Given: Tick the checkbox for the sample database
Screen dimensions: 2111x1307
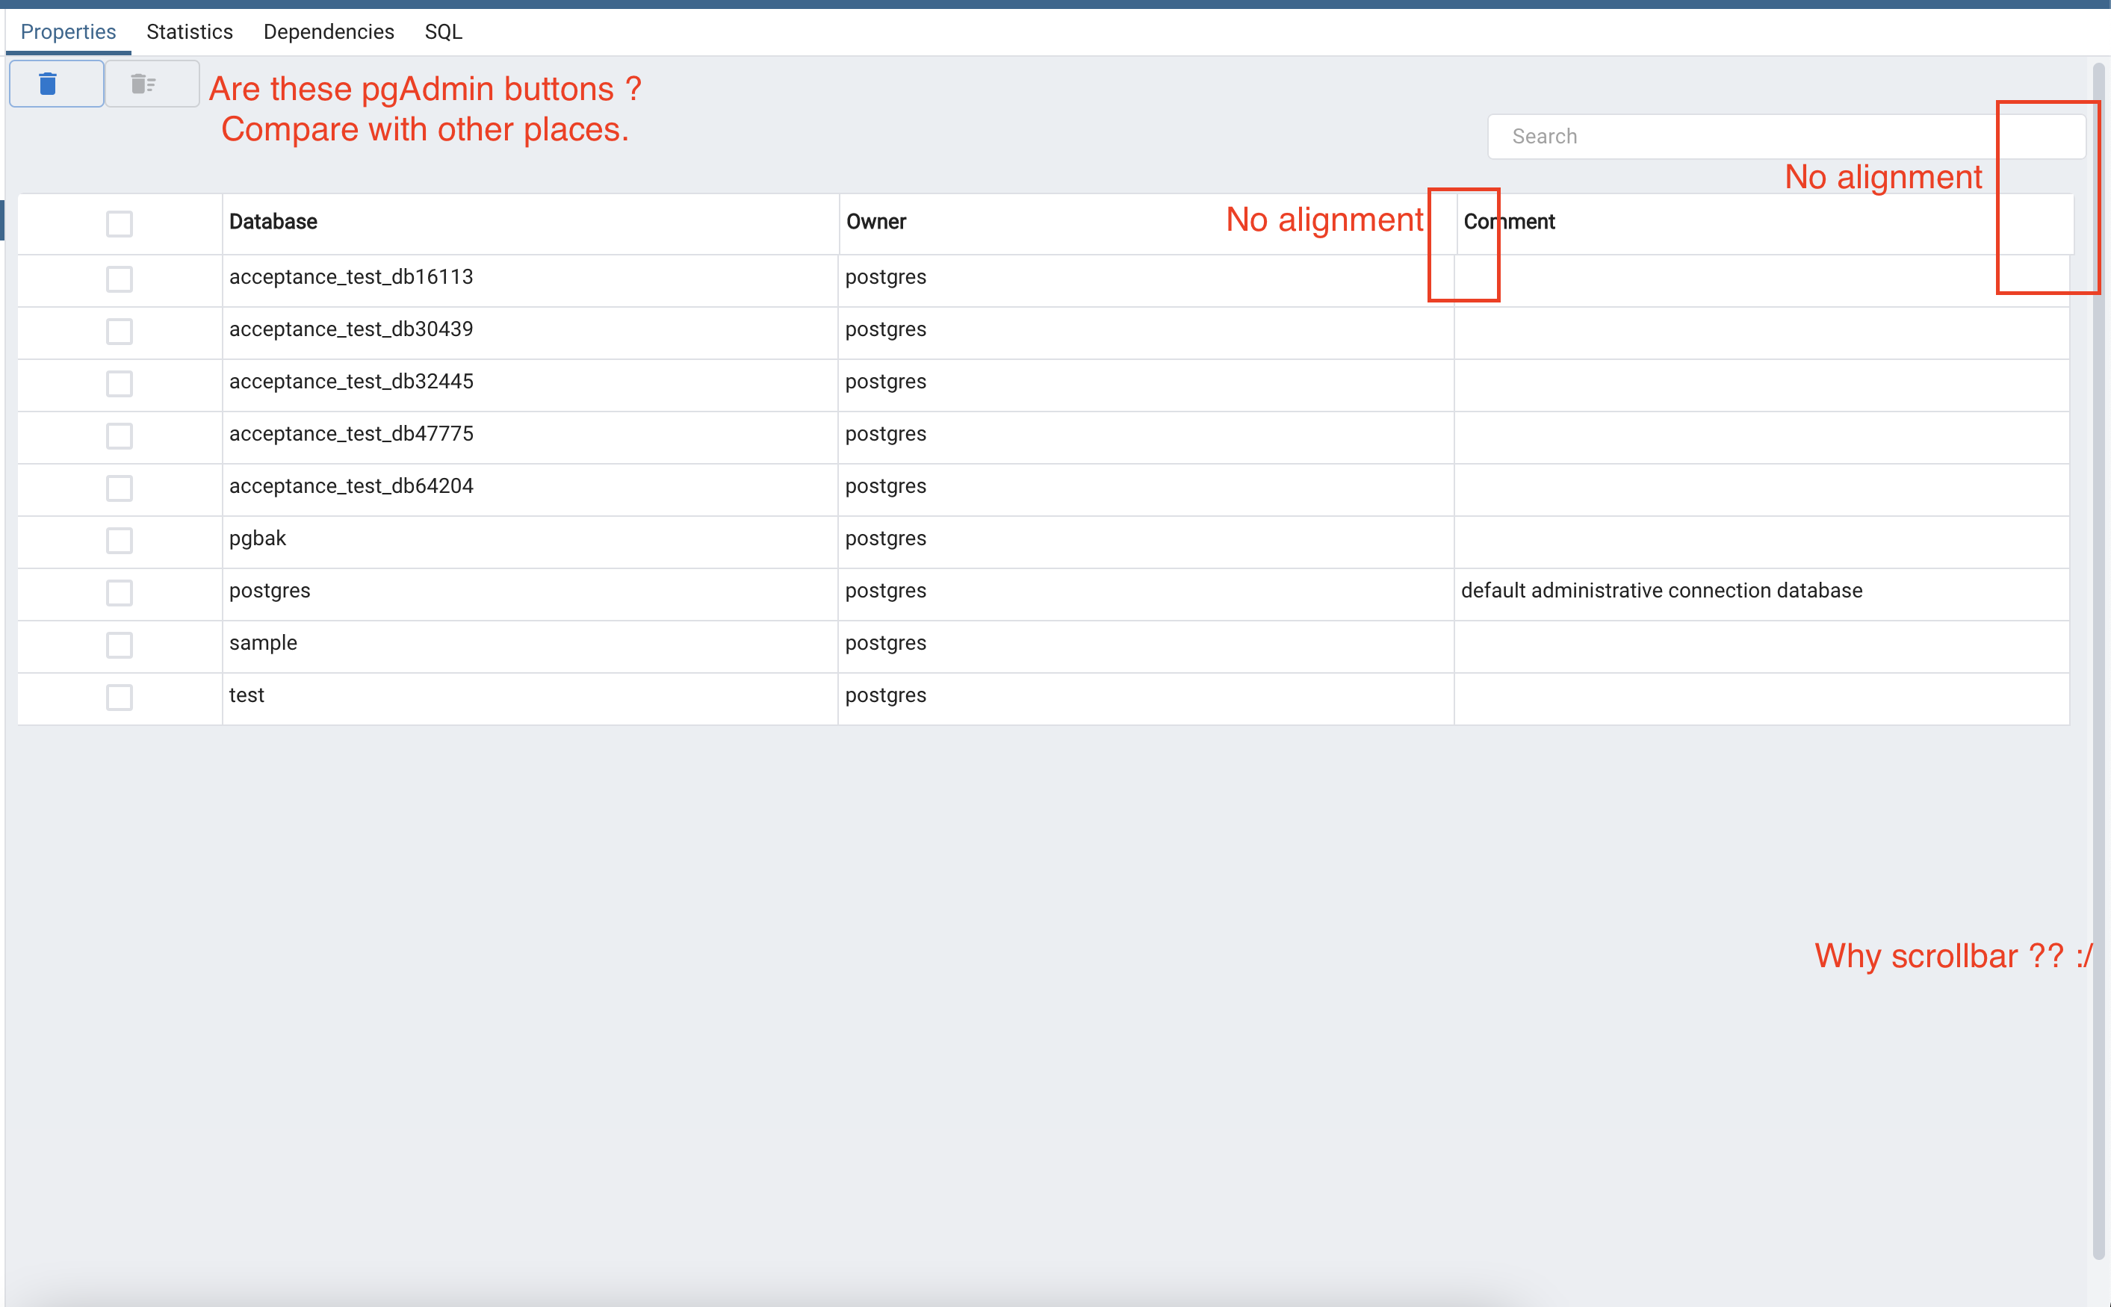Looking at the screenshot, I should [120, 645].
